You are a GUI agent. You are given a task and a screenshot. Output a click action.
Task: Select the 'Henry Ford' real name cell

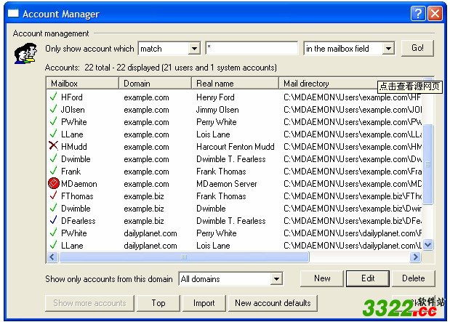(x=215, y=97)
